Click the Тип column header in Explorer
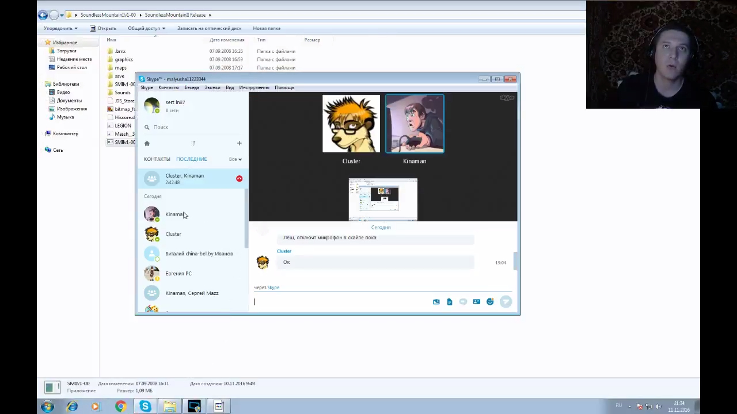 [261, 40]
